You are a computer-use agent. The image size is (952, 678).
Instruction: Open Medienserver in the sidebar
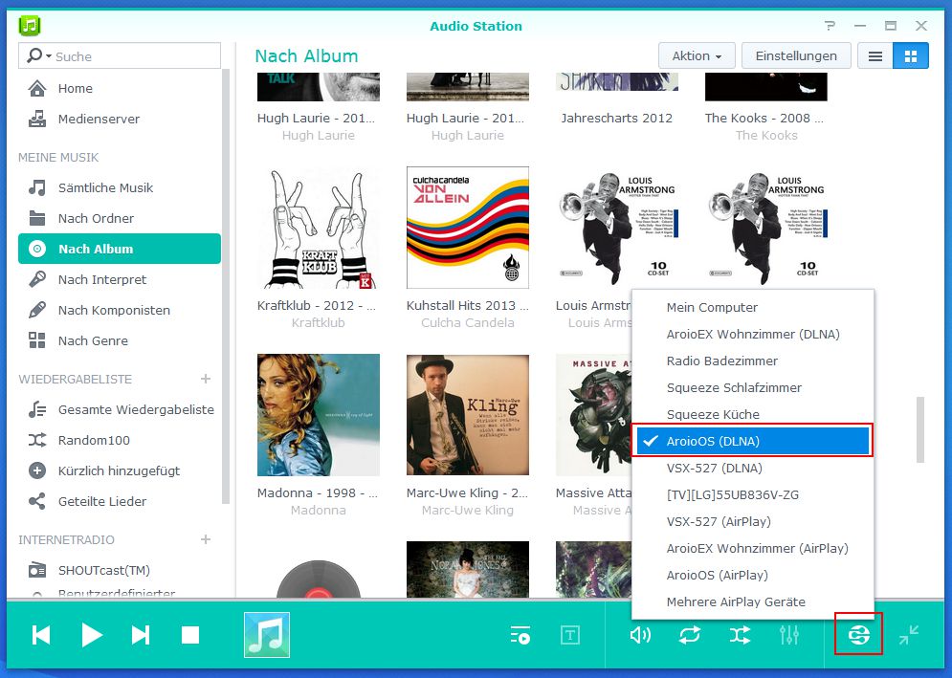[x=120, y=119]
